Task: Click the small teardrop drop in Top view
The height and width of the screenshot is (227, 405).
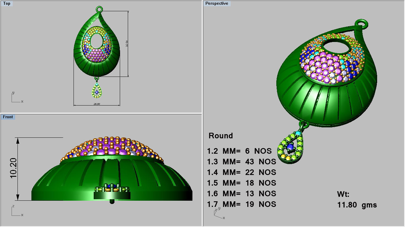Action: tap(97, 90)
